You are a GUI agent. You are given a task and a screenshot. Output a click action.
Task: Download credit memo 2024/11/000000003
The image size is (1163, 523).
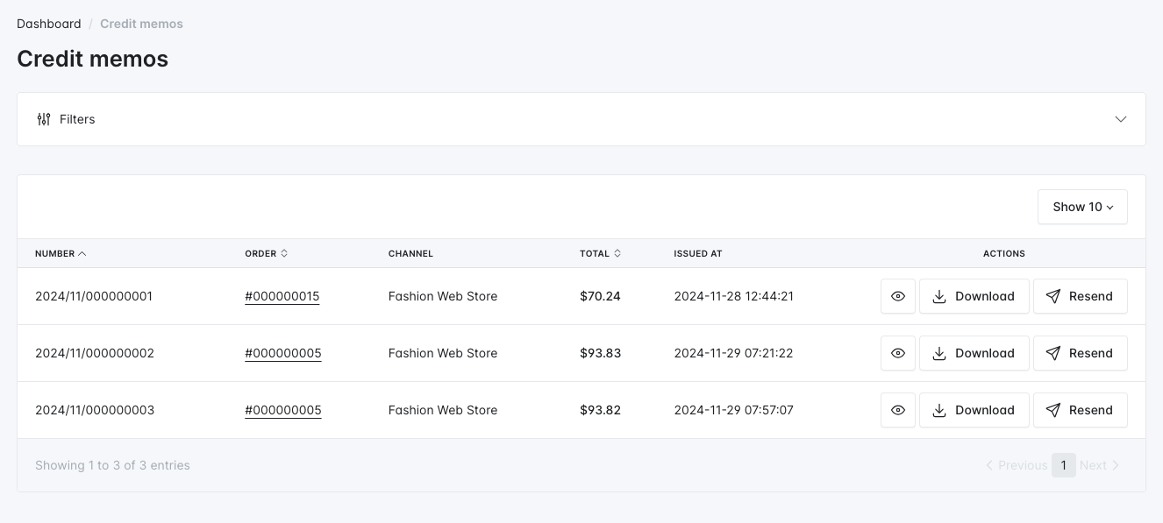click(974, 410)
